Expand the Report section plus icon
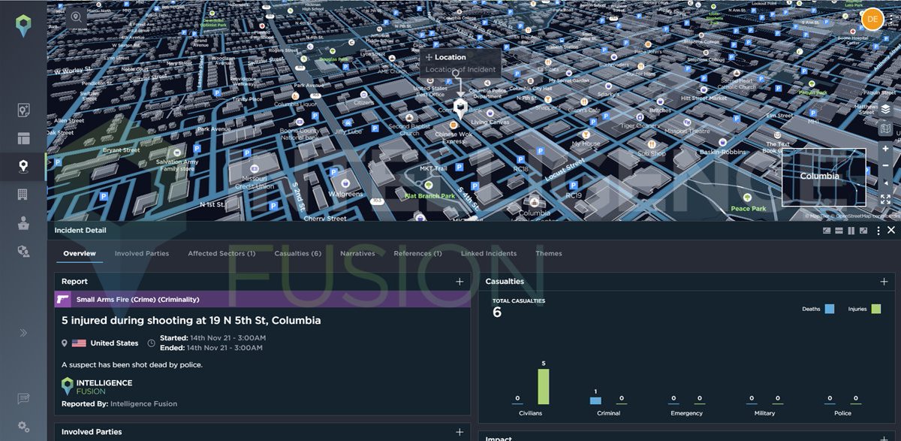The image size is (901, 441). pyautogui.click(x=460, y=282)
